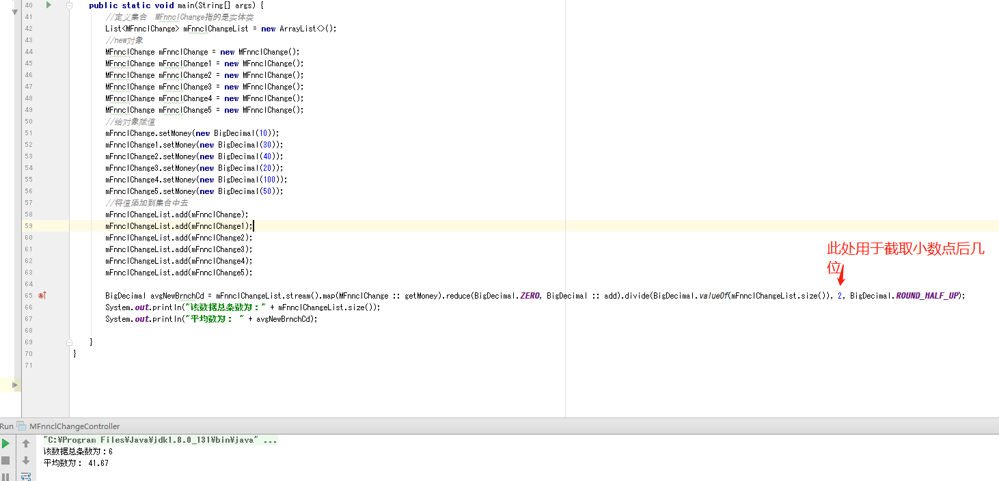
Task: Click the comment '//将值添加到集合中去'
Action: coord(146,203)
